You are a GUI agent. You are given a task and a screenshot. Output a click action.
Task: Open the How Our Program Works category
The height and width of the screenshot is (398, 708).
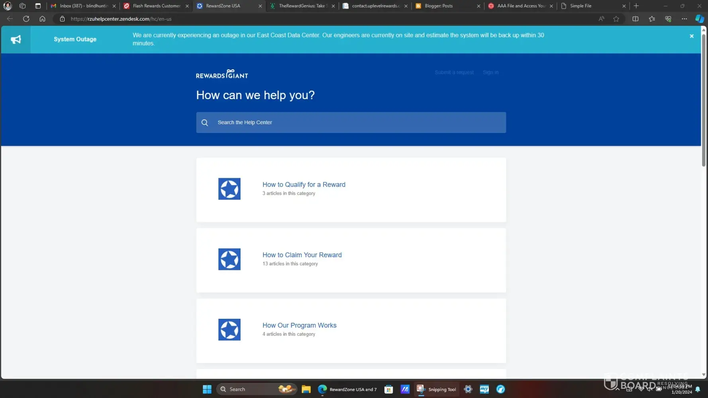pos(299,326)
